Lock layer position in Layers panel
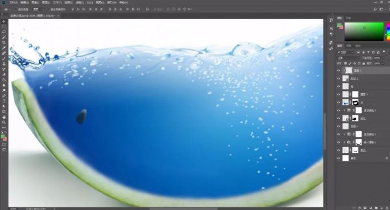Image resolution: width=390 pixels, height=210 pixels. pyautogui.click(x=355, y=64)
